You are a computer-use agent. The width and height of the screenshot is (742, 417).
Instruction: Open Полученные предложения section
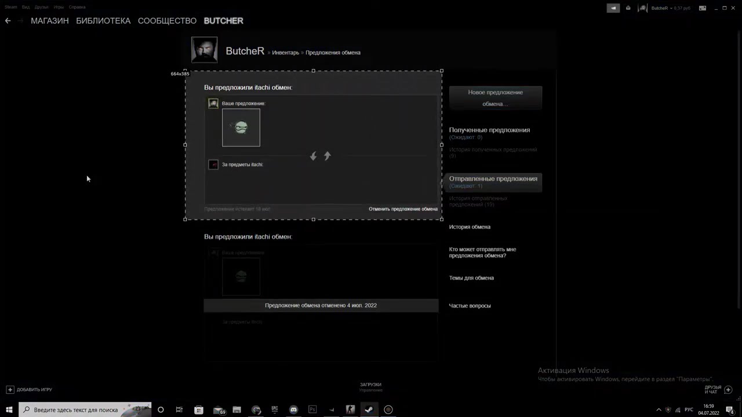489,130
